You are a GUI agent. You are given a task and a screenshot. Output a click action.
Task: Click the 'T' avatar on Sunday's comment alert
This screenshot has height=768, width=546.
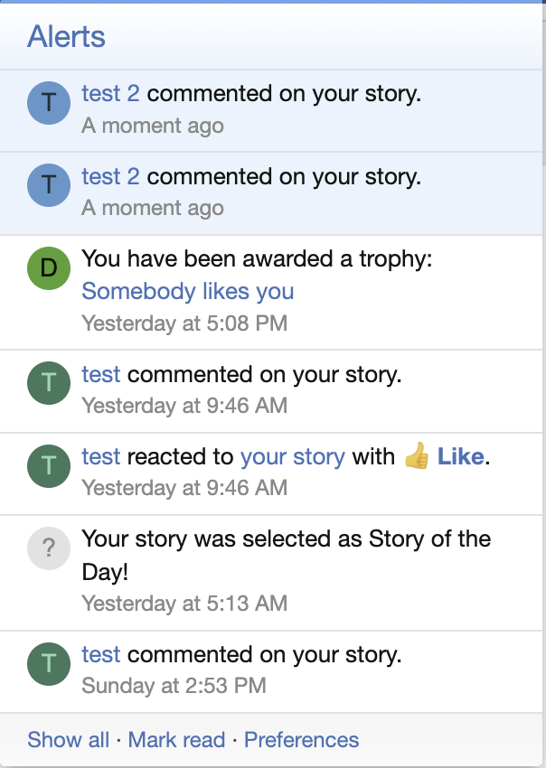point(48,663)
